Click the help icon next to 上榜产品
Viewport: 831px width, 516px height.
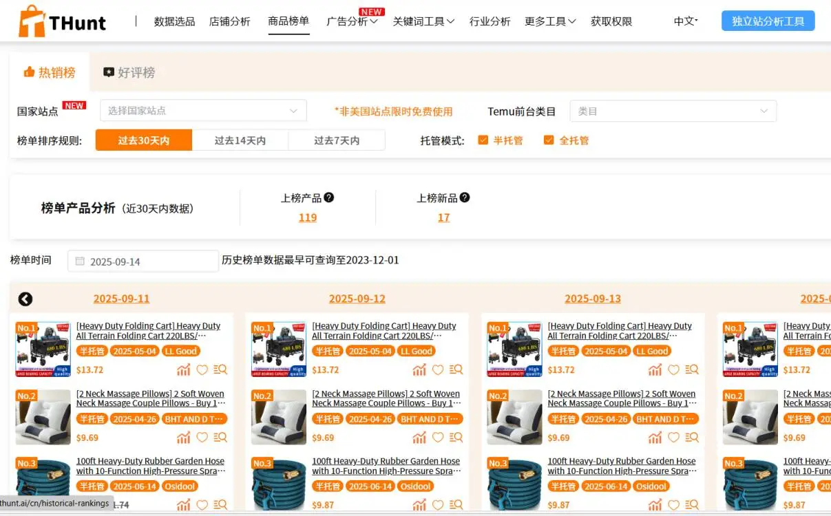[329, 196]
